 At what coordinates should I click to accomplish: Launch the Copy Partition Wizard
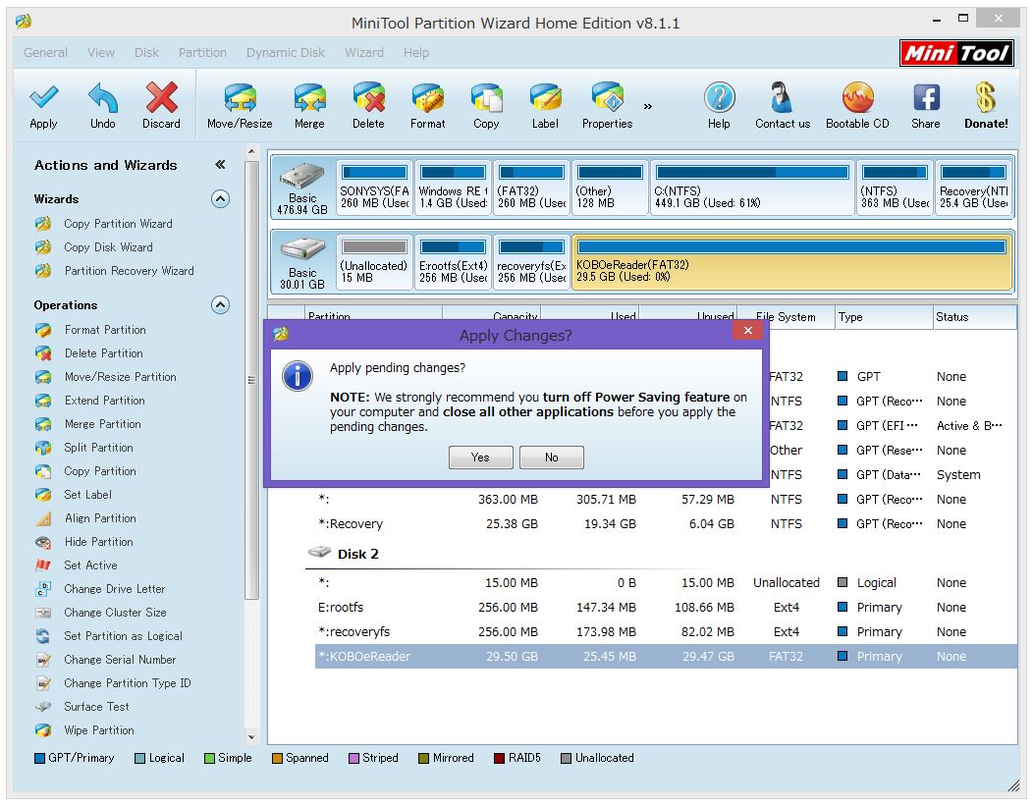118,224
